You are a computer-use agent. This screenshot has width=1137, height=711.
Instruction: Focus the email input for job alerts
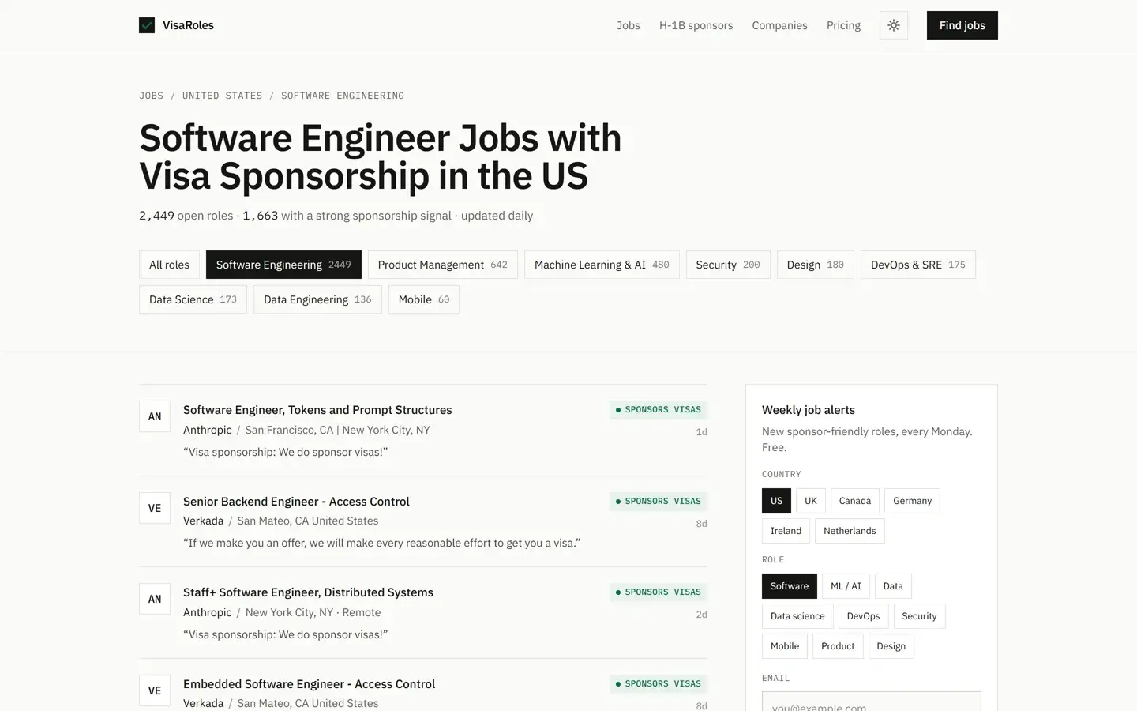pyautogui.click(x=872, y=702)
